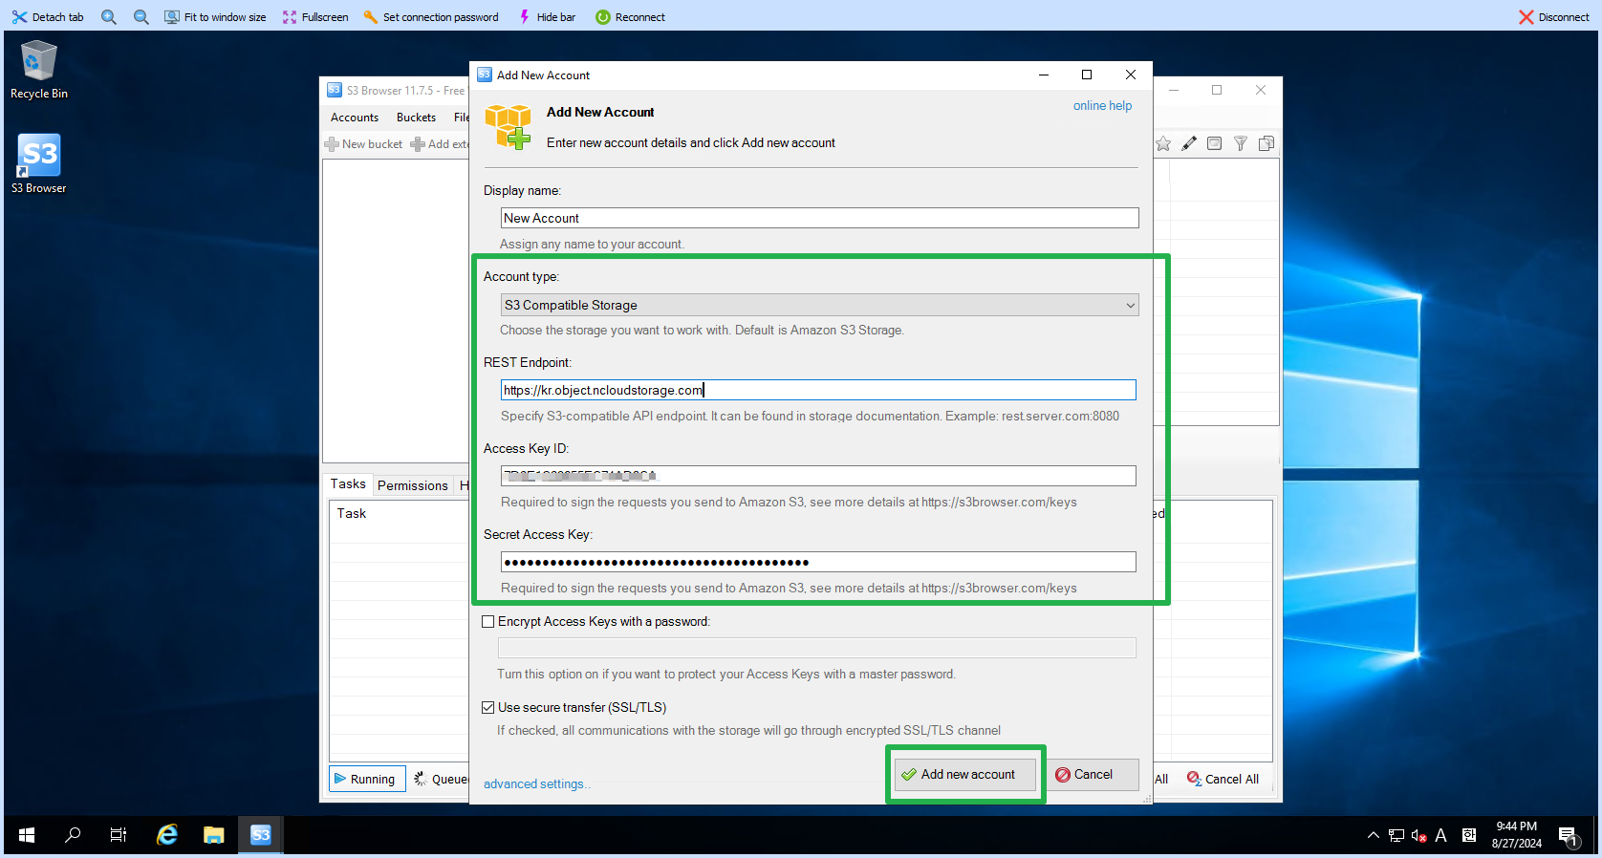
Task: Click the Korean IME icon in tray
Action: 1469,834
